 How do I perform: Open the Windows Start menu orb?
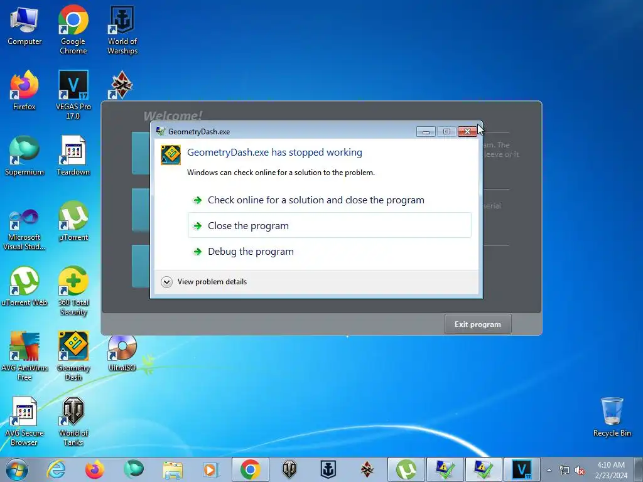point(17,469)
